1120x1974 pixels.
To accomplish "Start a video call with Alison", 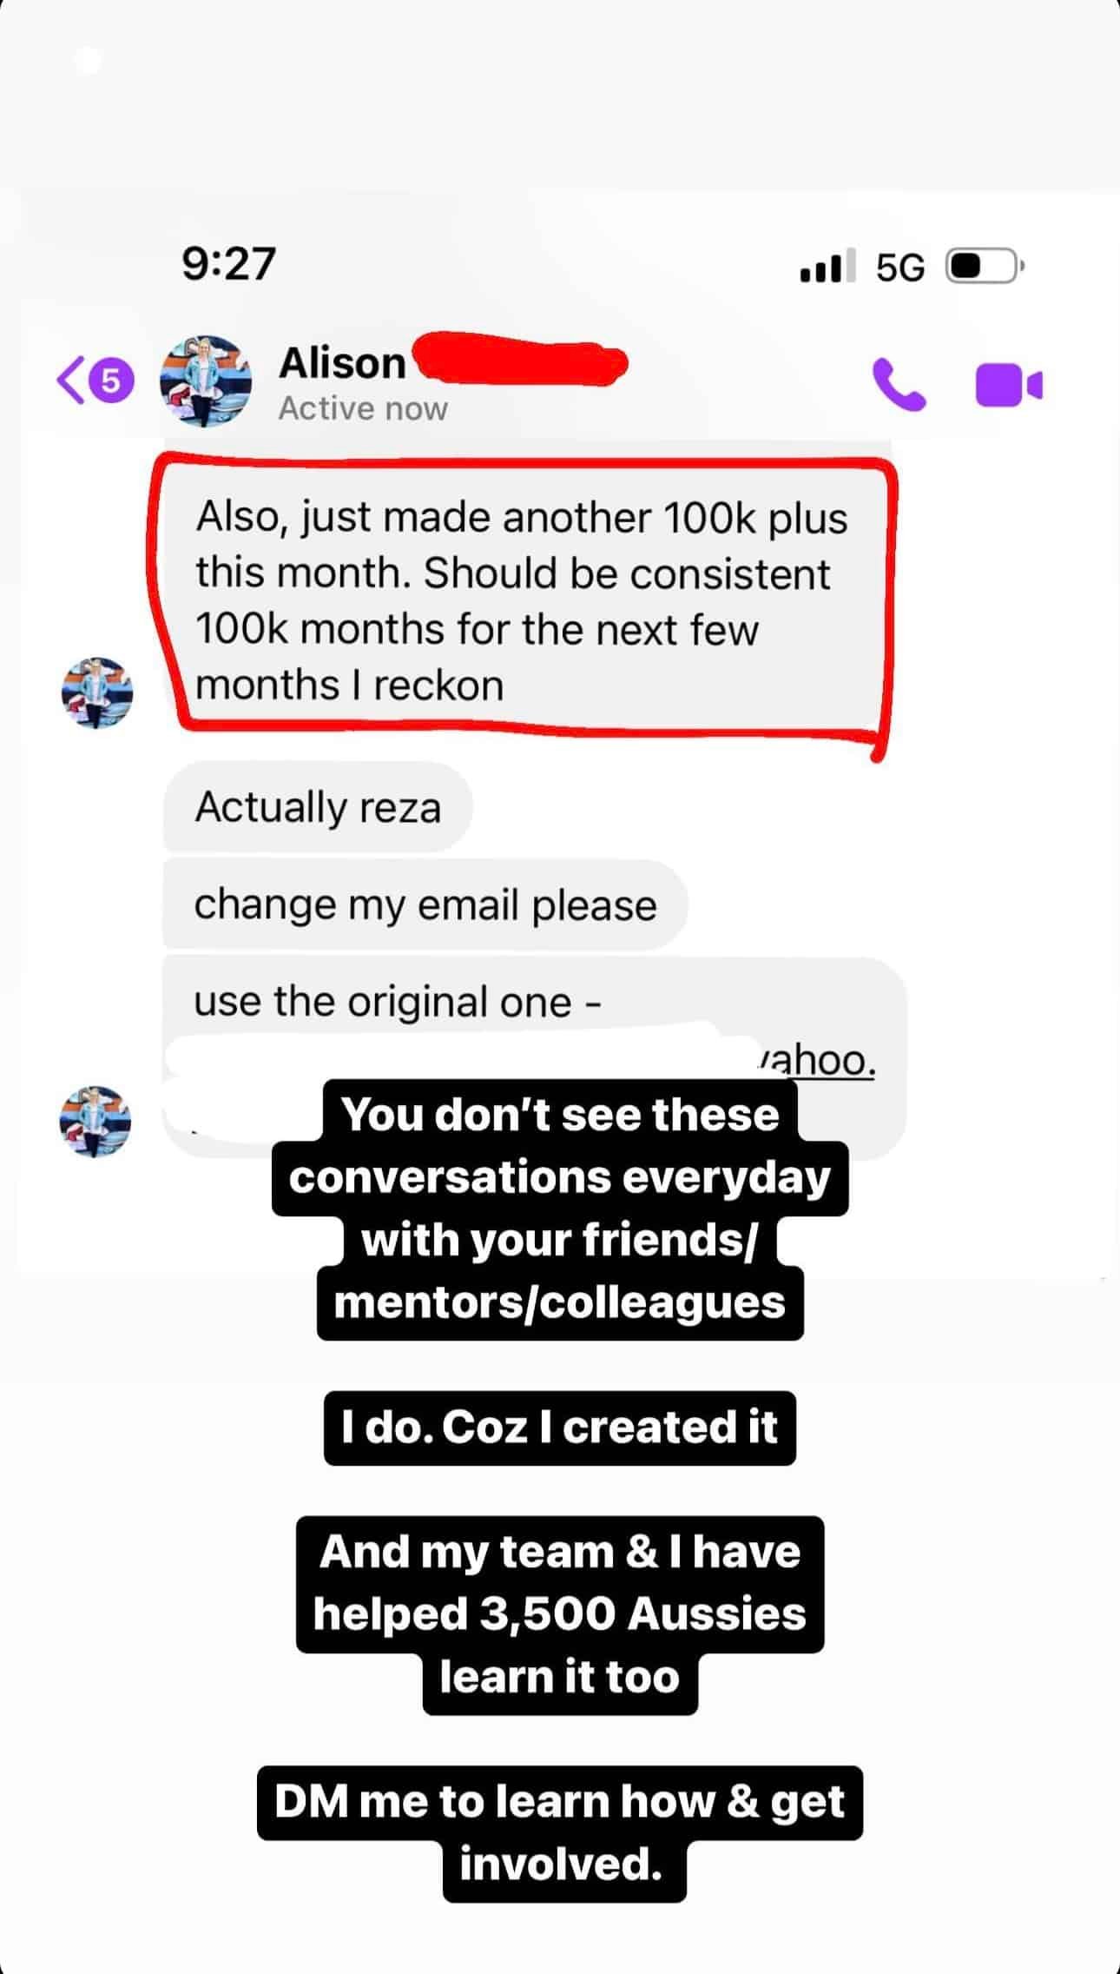I will [x=1008, y=385].
